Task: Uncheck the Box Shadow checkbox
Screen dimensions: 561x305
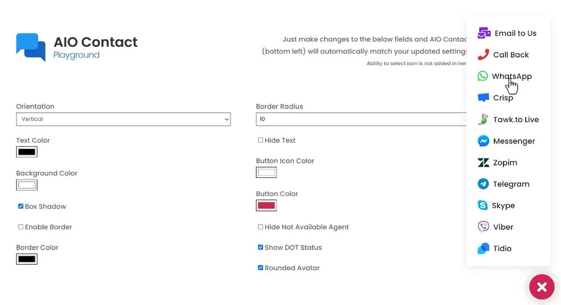Action: point(21,206)
